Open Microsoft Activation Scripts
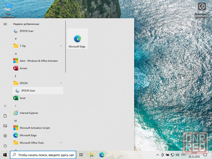The height and width of the screenshot is (159, 212). tap(35, 128)
